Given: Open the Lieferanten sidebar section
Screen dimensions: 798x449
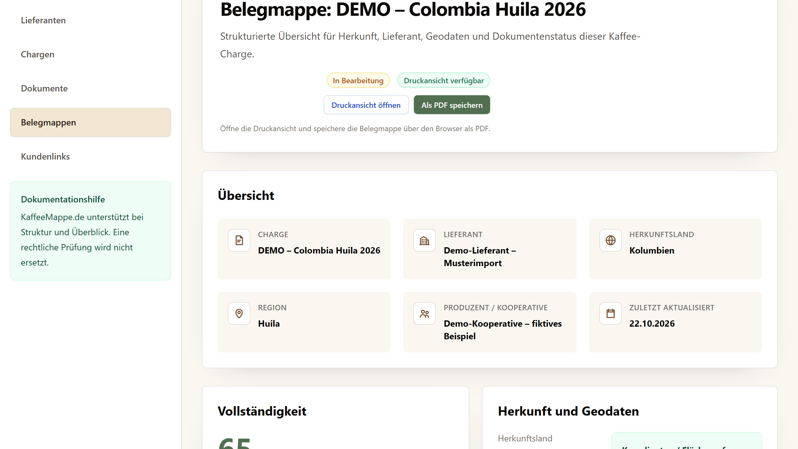Looking at the screenshot, I should (91, 20).
